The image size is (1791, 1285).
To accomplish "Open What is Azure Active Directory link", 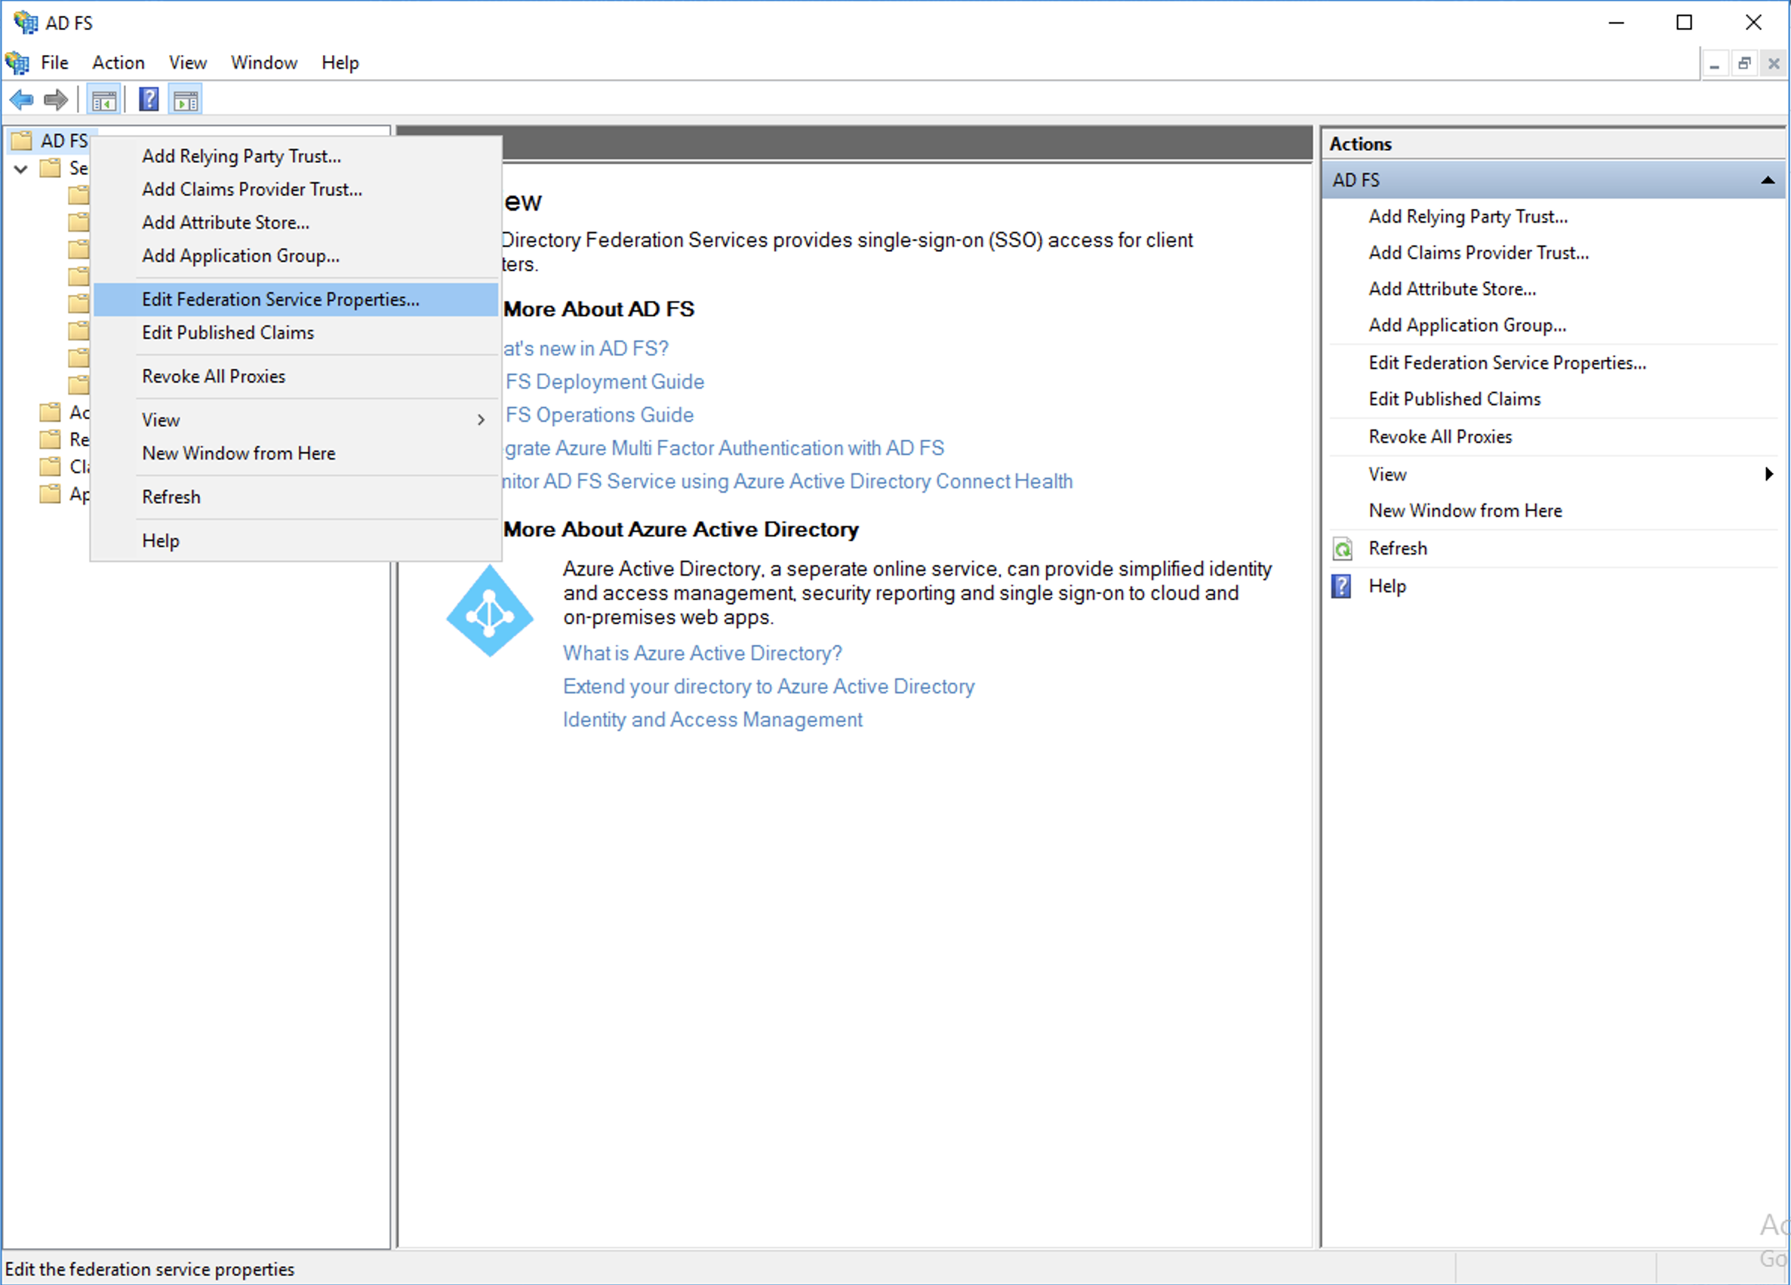I will 702,653.
